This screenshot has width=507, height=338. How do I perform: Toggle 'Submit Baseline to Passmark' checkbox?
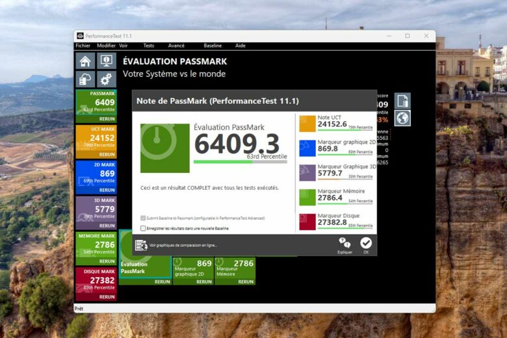click(x=143, y=218)
